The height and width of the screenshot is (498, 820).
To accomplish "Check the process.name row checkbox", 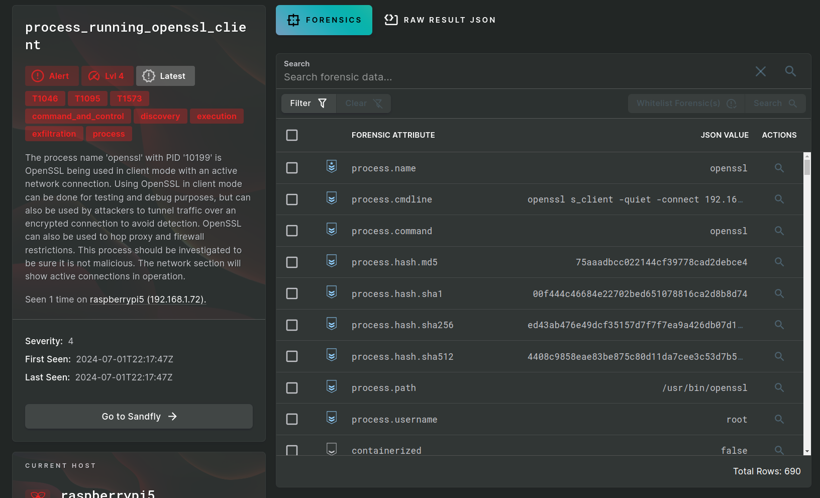I will (292, 168).
